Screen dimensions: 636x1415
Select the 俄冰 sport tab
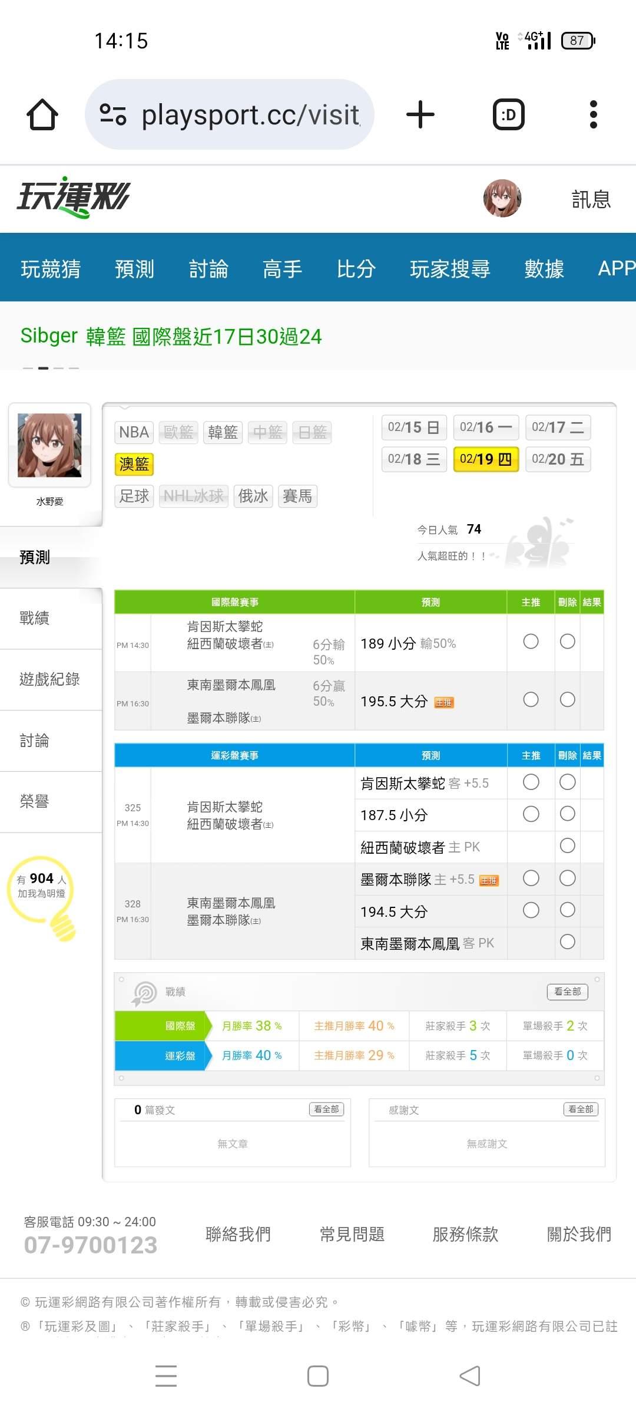(253, 496)
